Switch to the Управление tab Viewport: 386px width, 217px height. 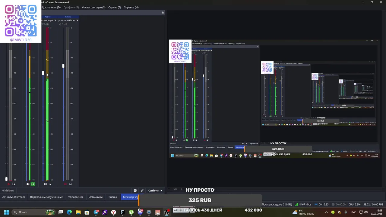pyautogui.click(x=76, y=197)
